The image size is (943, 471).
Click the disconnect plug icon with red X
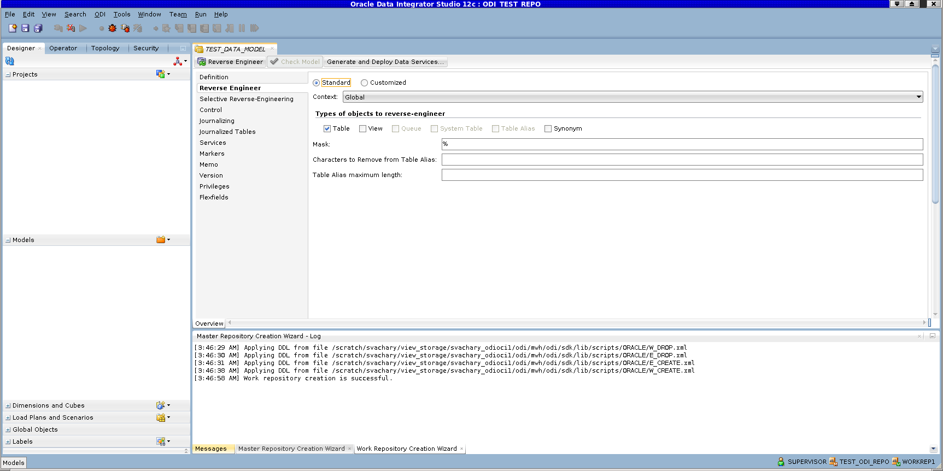(x=71, y=28)
